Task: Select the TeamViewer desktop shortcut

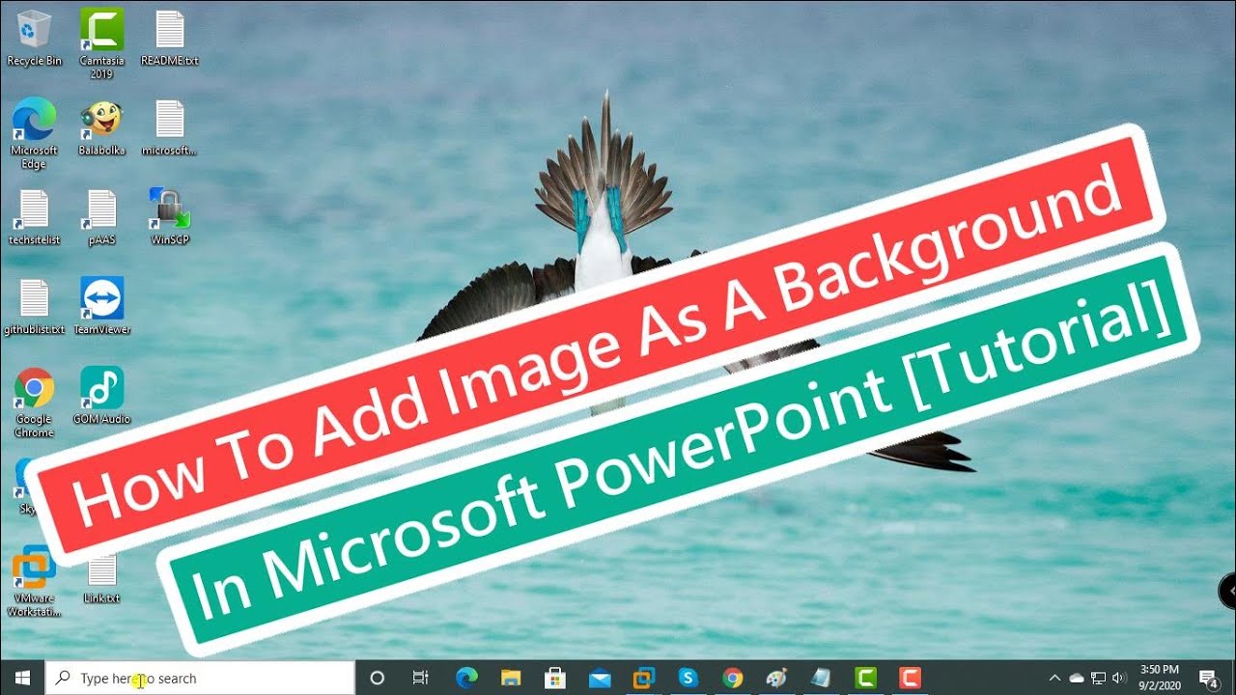Action: click(x=101, y=307)
